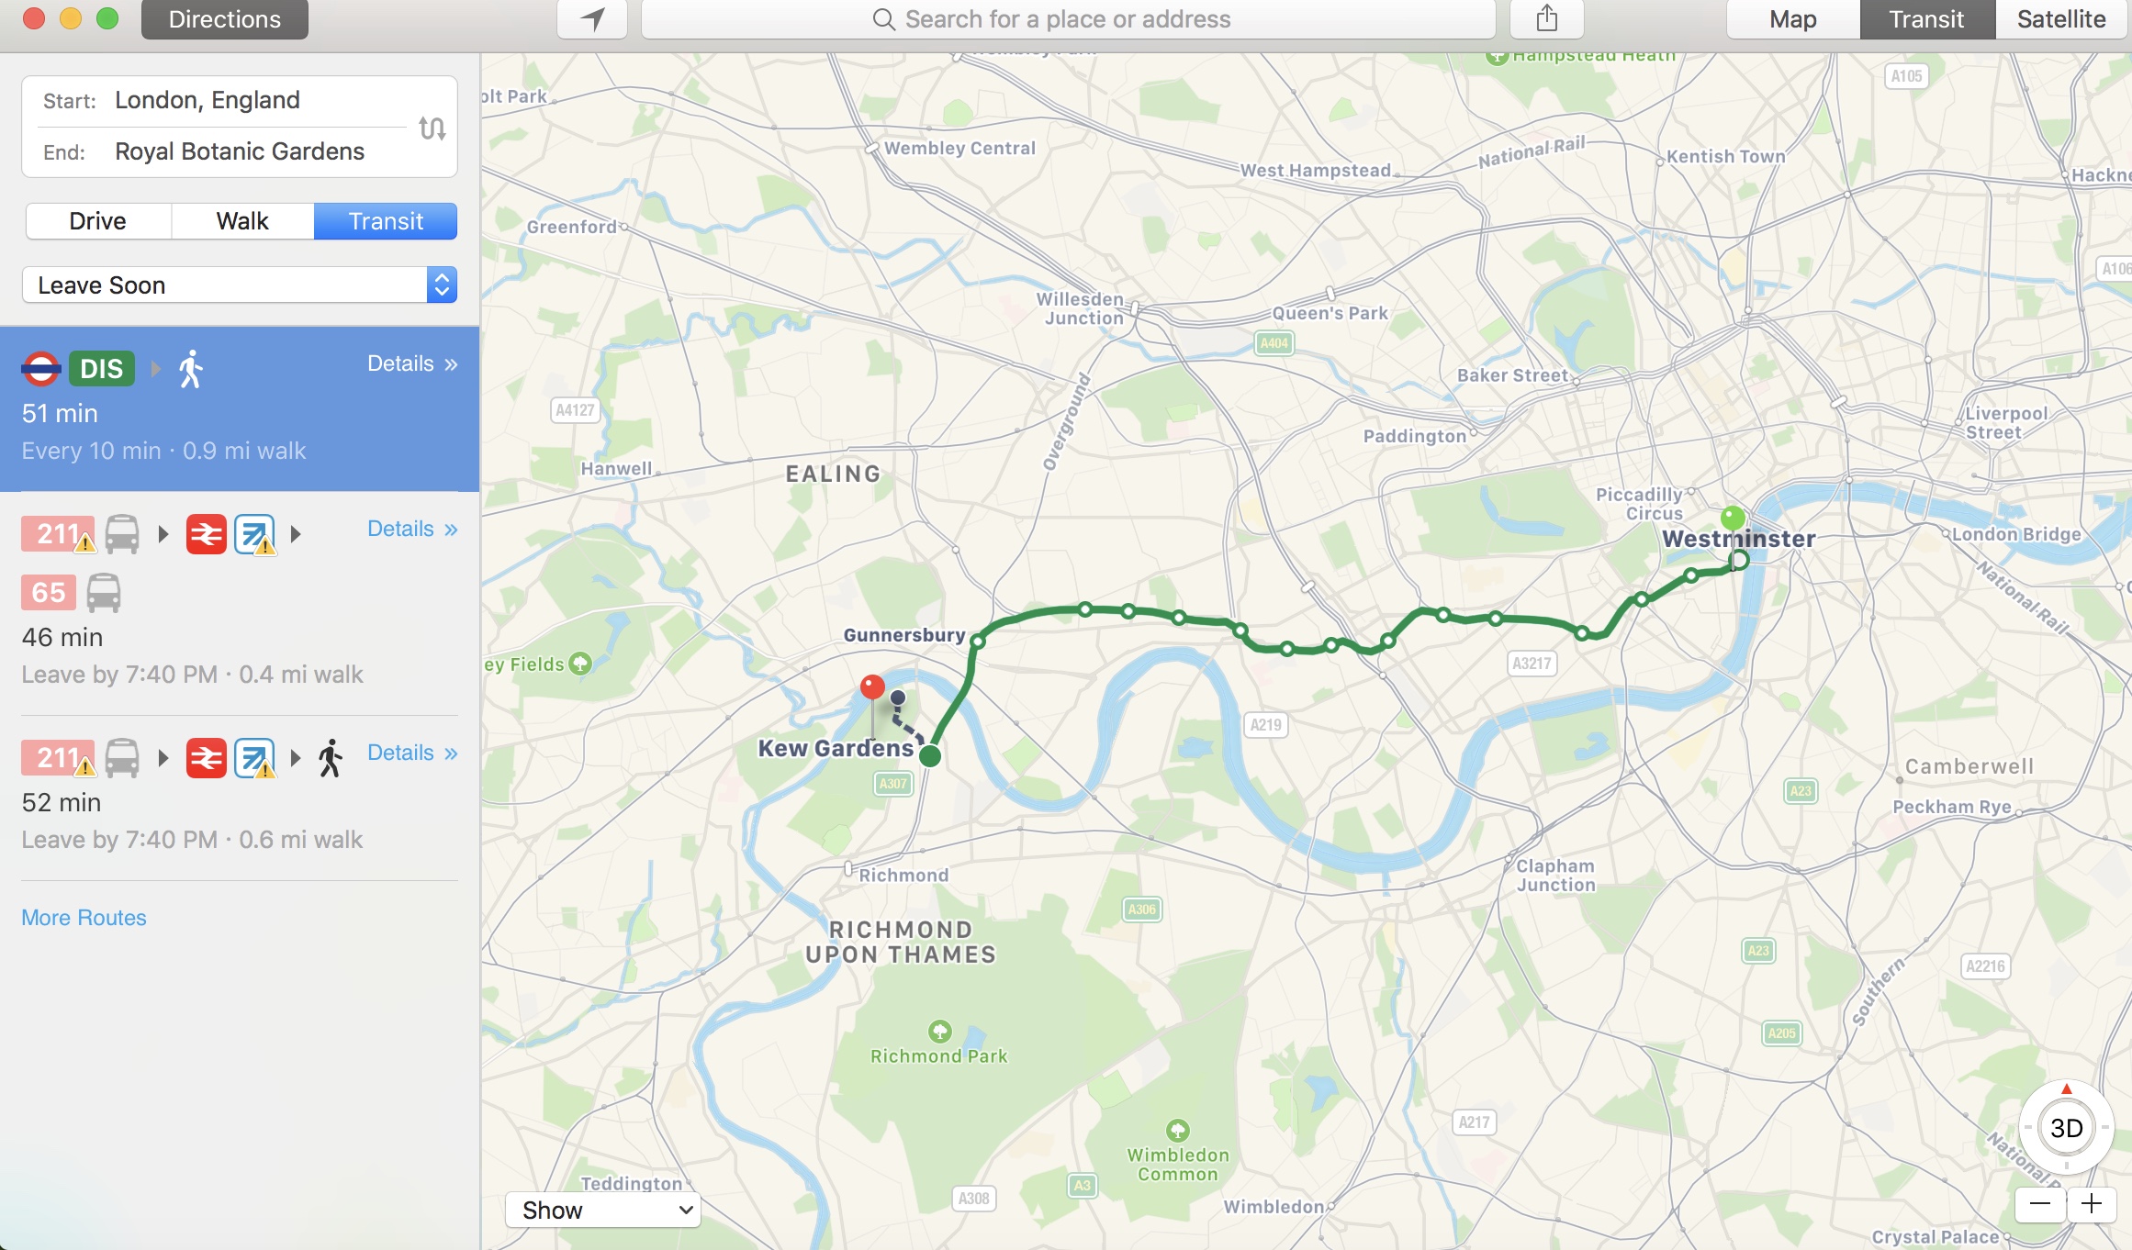Switch to the Map view tab

pyautogui.click(x=1793, y=19)
